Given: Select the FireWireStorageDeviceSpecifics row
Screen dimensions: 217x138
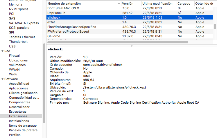Looking at the screenshot, I should [130, 27].
